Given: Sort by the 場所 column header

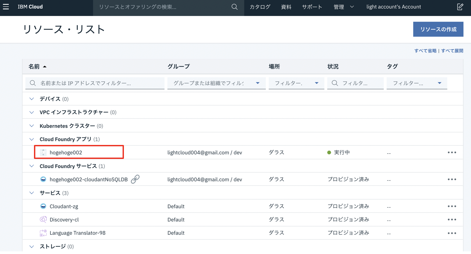Looking at the screenshot, I should [274, 66].
